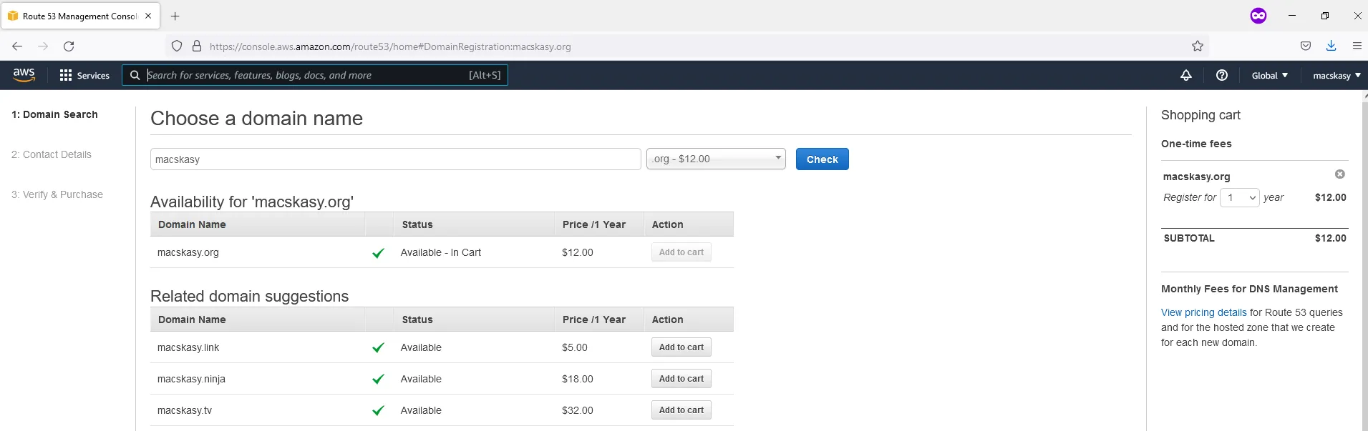Click the green checkmark for macskasy.org
The width and height of the screenshot is (1368, 431).
coord(379,253)
